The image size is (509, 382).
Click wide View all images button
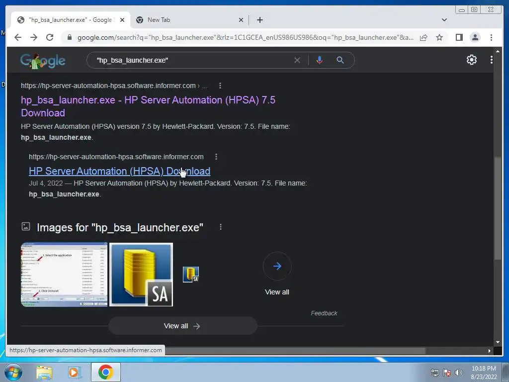point(183,326)
